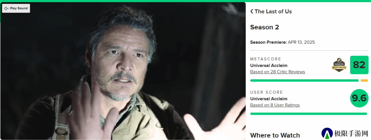Click the green user score distribution bar
371x140 pixels.
tap(309, 114)
